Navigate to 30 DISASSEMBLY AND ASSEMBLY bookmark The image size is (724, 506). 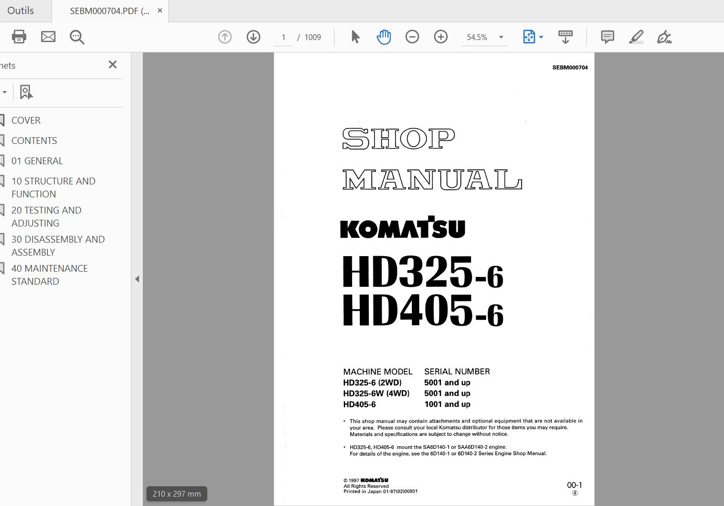58,246
